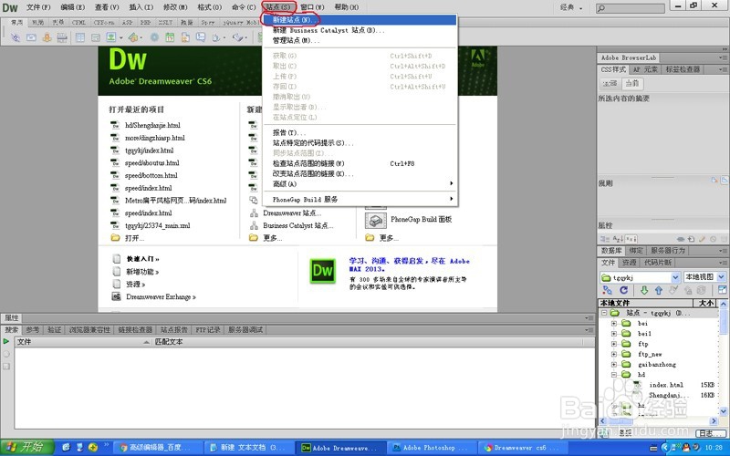Screen dimensions: 730x456
Task: Expand the 高级(A) submenu
Action: [360, 184]
